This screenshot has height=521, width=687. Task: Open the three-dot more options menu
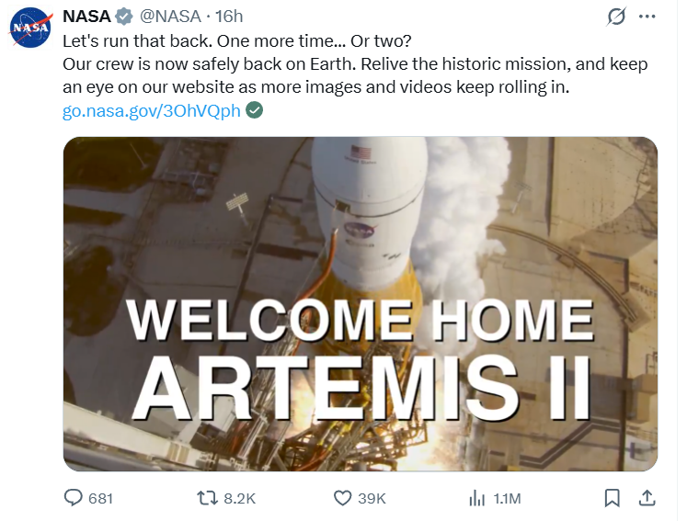[x=647, y=17]
